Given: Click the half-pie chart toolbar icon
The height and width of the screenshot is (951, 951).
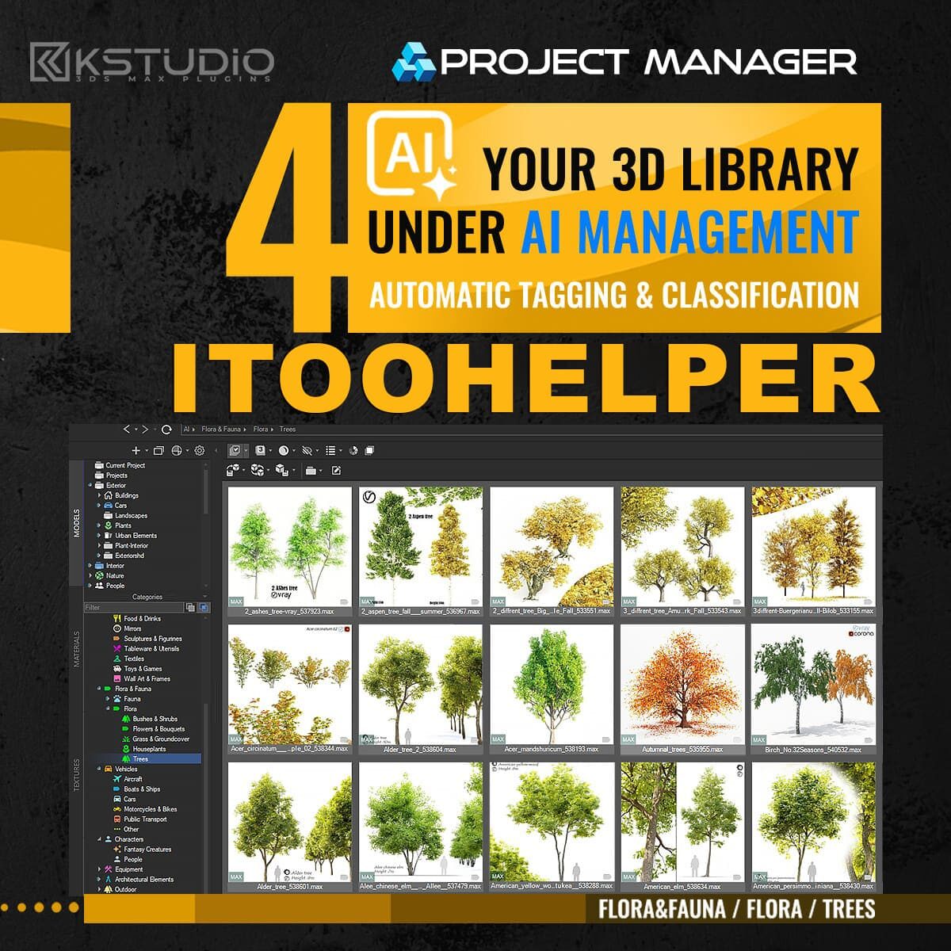Looking at the screenshot, I should (x=353, y=451).
